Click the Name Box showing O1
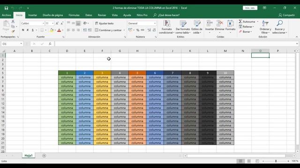The height and width of the screenshot is (168, 300). click(x=12, y=44)
